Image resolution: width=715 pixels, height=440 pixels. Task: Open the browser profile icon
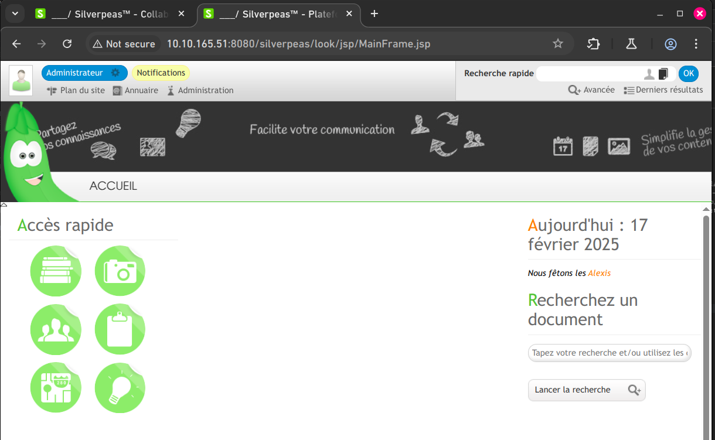(x=670, y=44)
